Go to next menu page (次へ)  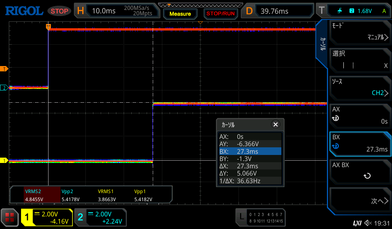click(360, 200)
